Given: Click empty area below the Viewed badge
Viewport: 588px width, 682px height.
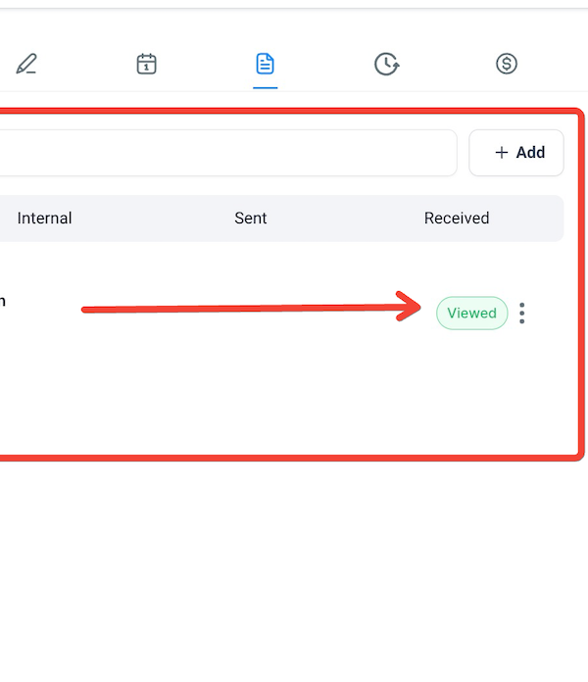Looking at the screenshot, I should coord(471,392).
